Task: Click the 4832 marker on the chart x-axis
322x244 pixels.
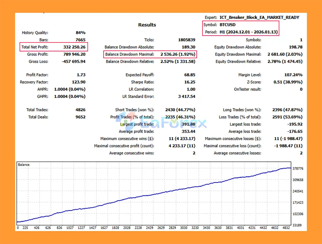Action: (x=286, y=228)
